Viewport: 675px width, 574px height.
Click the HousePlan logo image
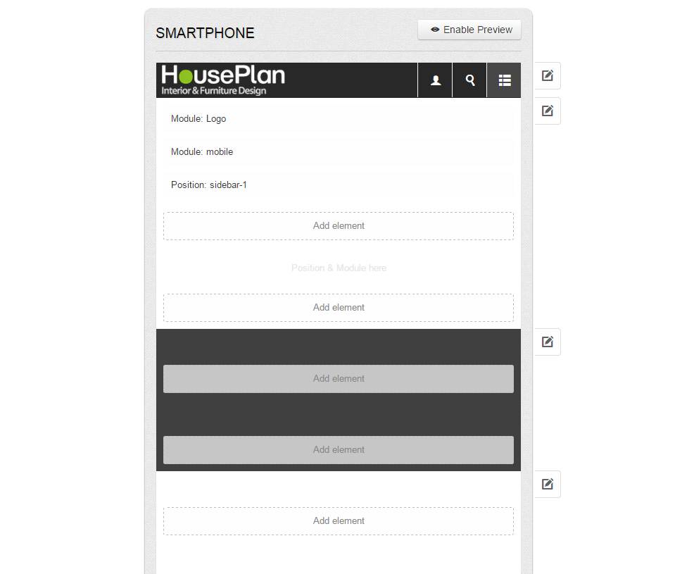point(223,80)
